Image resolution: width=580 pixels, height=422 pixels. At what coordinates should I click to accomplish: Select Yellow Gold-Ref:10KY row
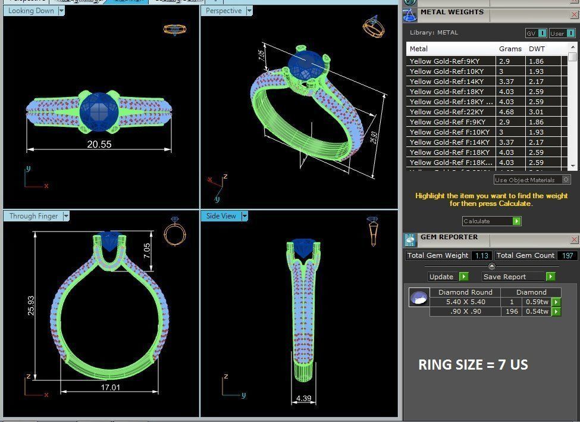coord(487,71)
